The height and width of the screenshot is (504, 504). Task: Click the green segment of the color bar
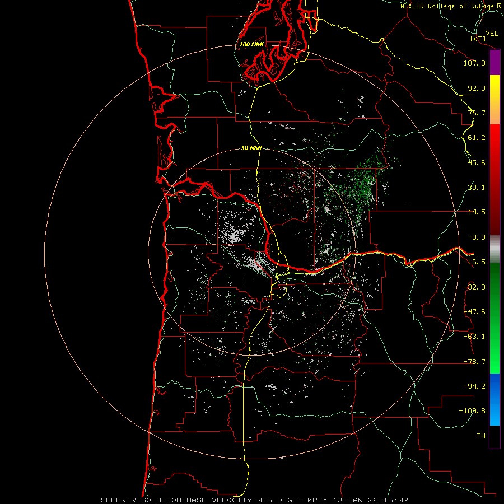coord(494,318)
